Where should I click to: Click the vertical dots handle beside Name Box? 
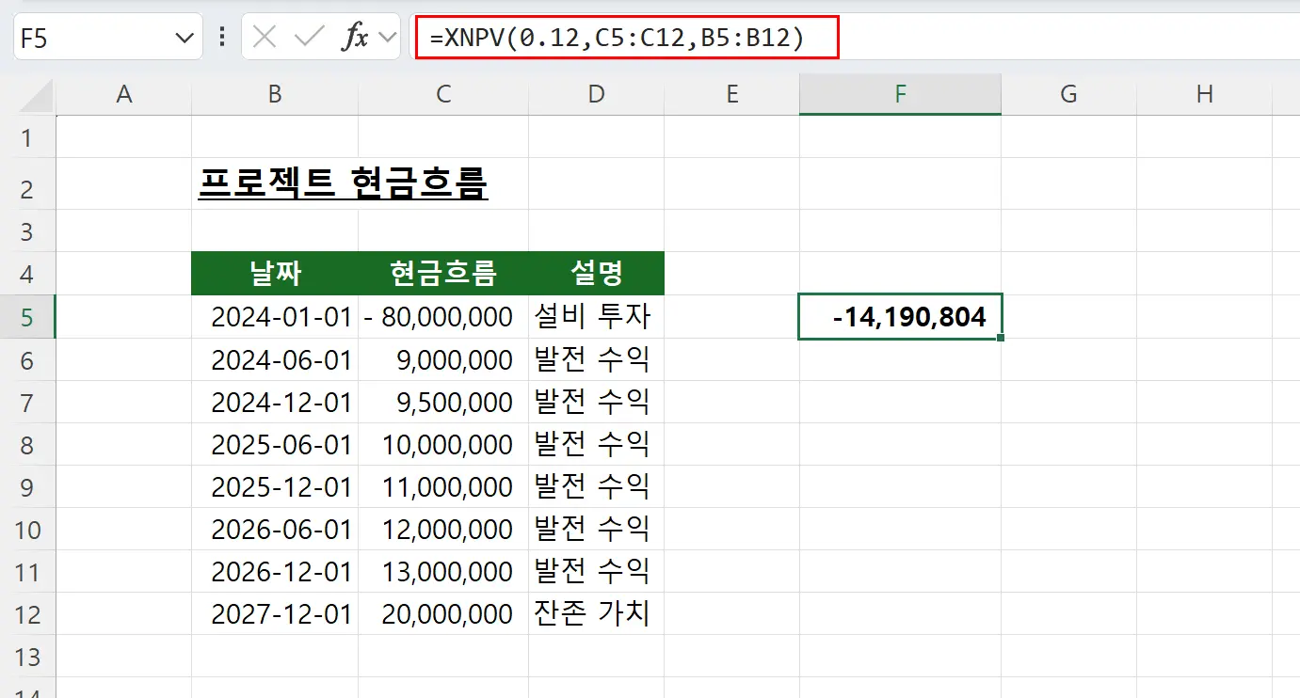(220, 37)
